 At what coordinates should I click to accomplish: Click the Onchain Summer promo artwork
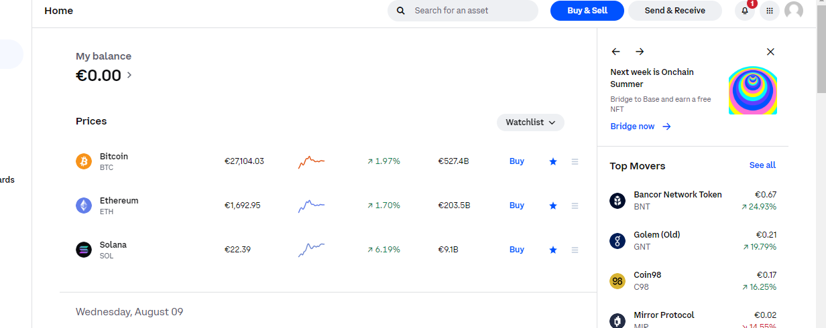point(753,90)
